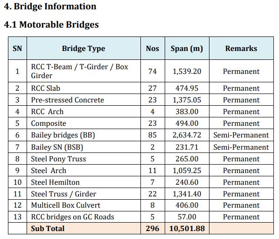
Task: Click 'Semi-Permanent' remark for Bailey SN (BSB)
Action: pyautogui.click(x=241, y=147)
